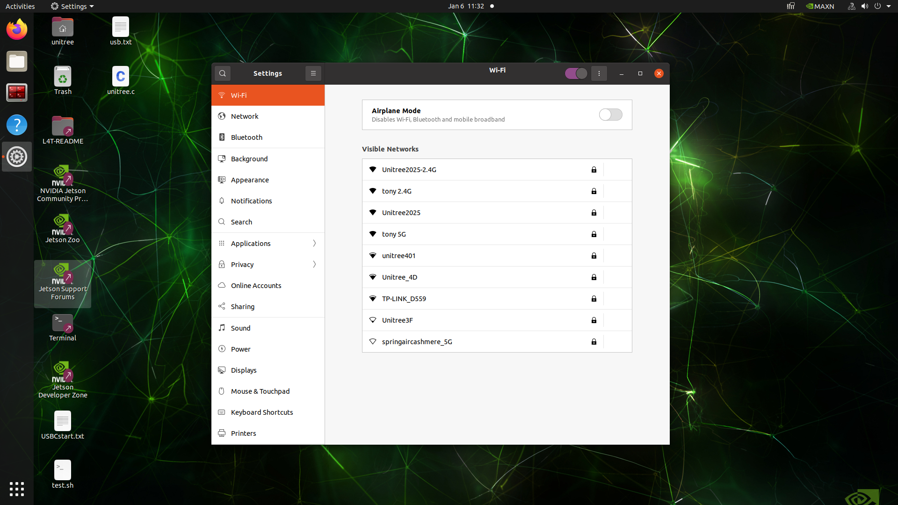Select Bluetooth in the sidebar
The image size is (898, 505).
click(268, 137)
